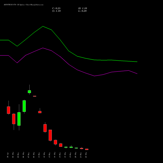Screen dimensions: 163x163
Task: Click the 07 May date label
Action: pyautogui.click(x=29, y=155)
